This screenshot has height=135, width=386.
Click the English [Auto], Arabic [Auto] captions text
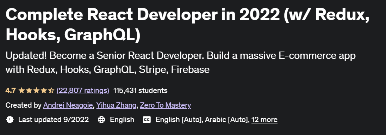click(203, 120)
